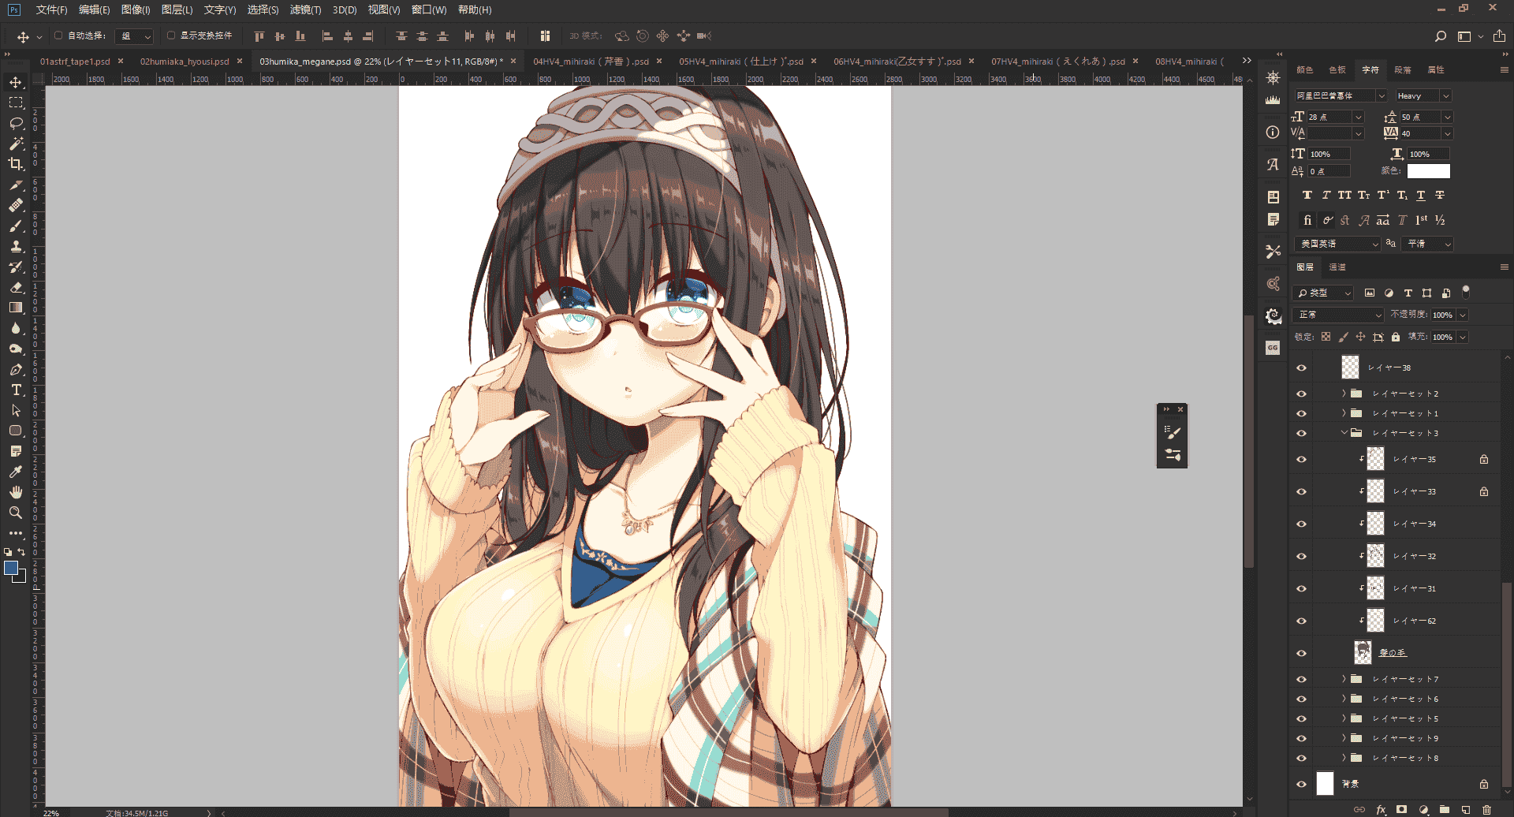Viewport: 1514px width, 817px height.
Task: Select the Brush tool
Action: pyautogui.click(x=16, y=226)
